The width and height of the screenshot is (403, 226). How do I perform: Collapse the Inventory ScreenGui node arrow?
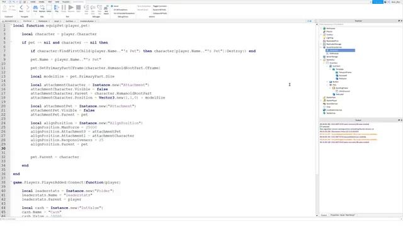pyautogui.click(x=324, y=63)
